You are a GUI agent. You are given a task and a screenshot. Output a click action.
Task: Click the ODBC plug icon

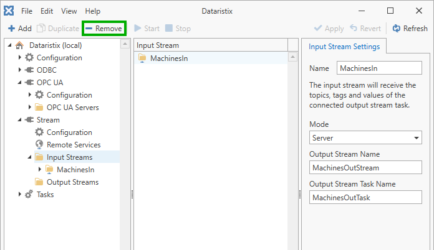click(29, 70)
